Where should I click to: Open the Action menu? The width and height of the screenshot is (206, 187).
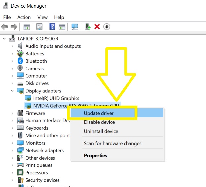coord(24,17)
